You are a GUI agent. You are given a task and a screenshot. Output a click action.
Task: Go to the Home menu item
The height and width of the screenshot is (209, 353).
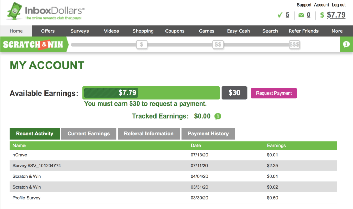[16, 31]
